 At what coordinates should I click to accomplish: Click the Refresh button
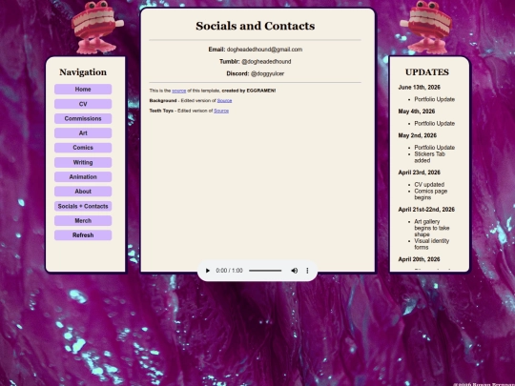[83, 235]
